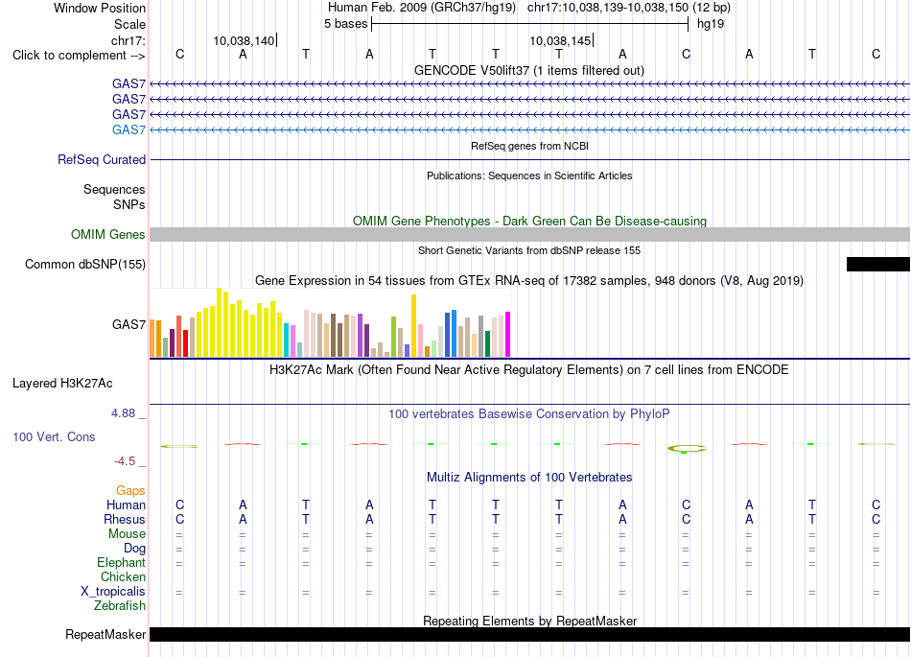911x657 pixels.
Task: Open the Common dbSNP(155) track label
Action: [84, 265]
